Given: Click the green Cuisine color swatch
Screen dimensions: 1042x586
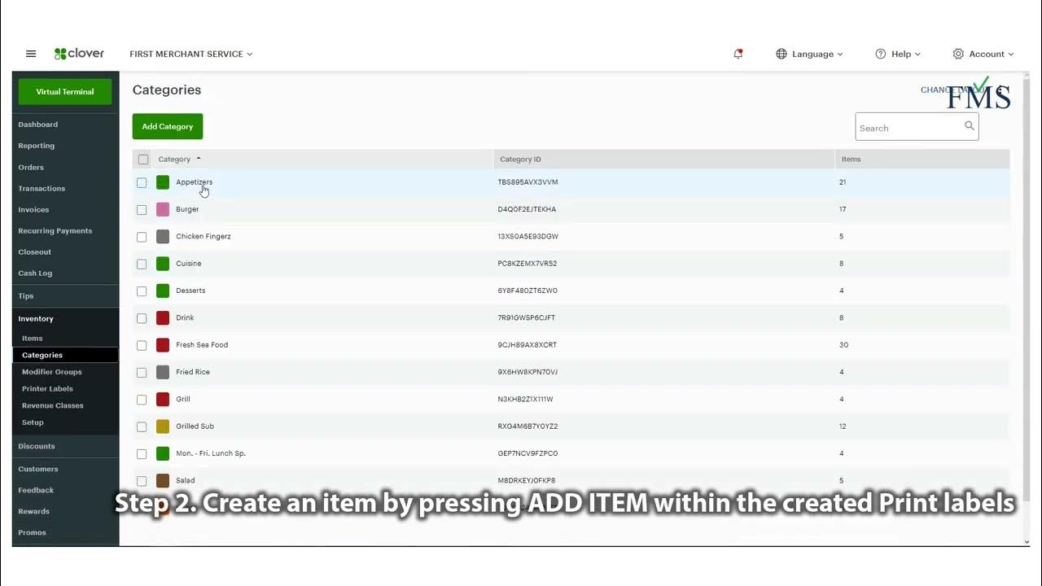Looking at the screenshot, I should tap(163, 264).
